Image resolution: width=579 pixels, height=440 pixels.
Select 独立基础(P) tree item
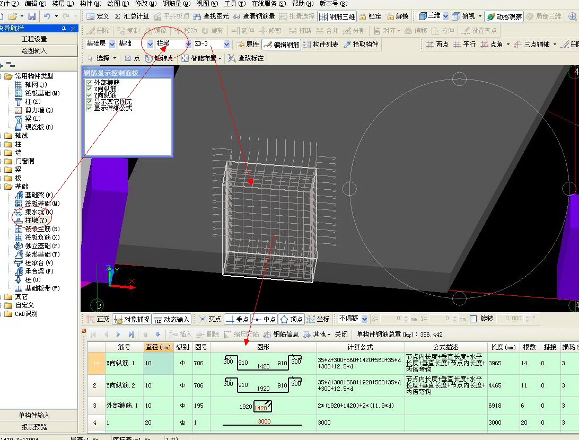(37, 246)
